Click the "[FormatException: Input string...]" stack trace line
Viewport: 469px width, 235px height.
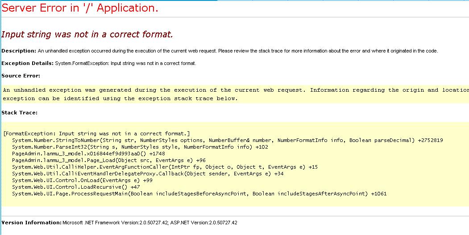(x=97, y=134)
